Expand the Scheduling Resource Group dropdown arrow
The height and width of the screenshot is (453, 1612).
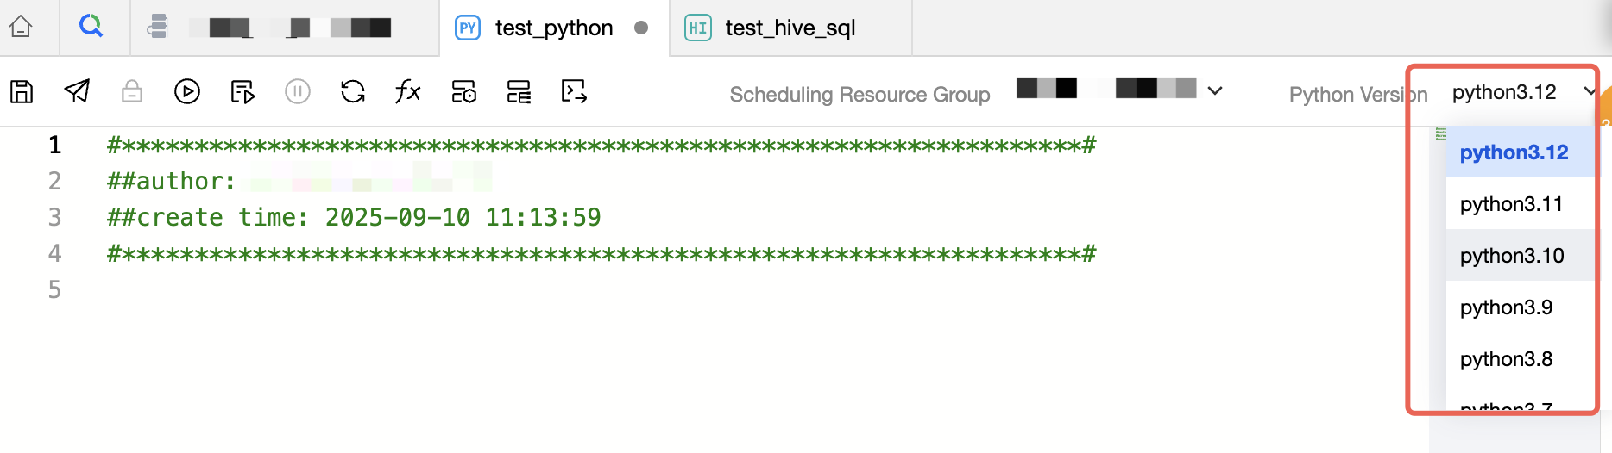coord(1215,90)
